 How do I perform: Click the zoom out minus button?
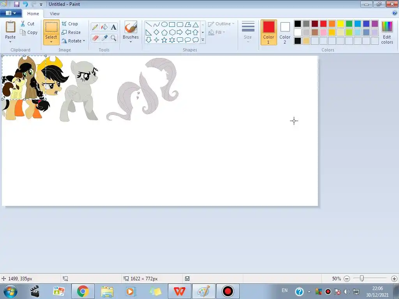coord(346,279)
